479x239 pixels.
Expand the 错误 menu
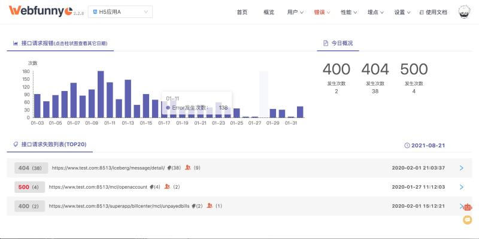[322, 12]
